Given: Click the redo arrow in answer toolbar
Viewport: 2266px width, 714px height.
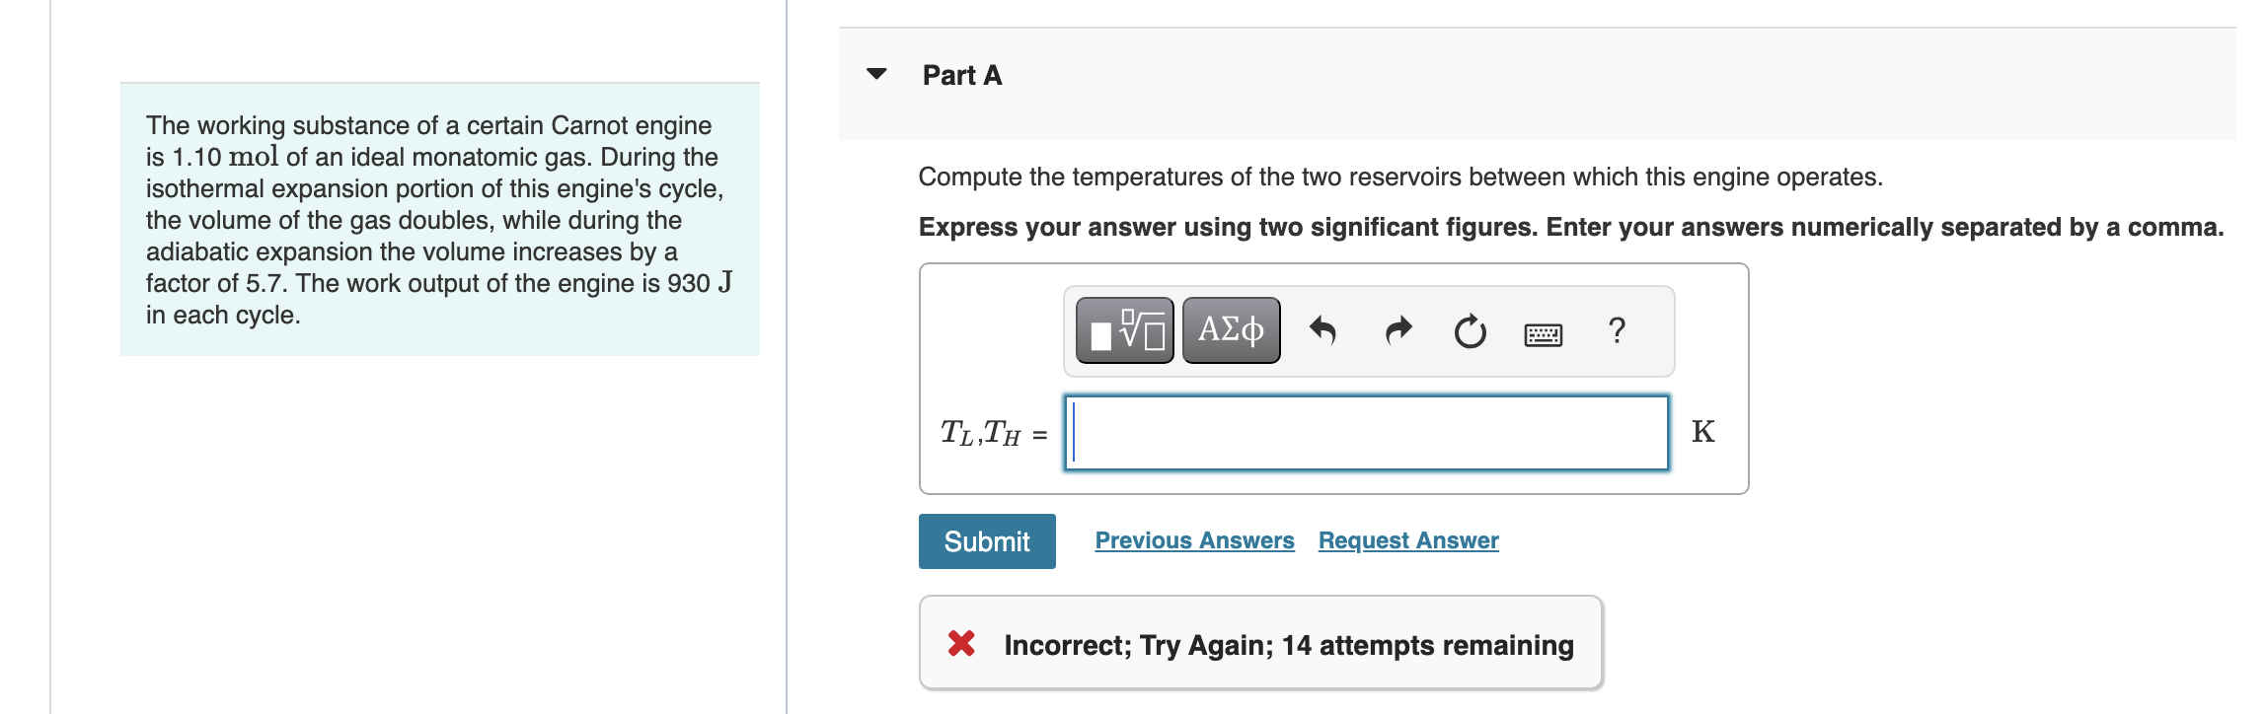Looking at the screenshot, I should (x=1398, y=330).
